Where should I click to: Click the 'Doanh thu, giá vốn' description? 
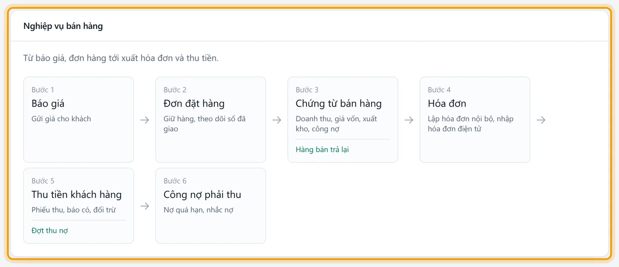point(336,124)
